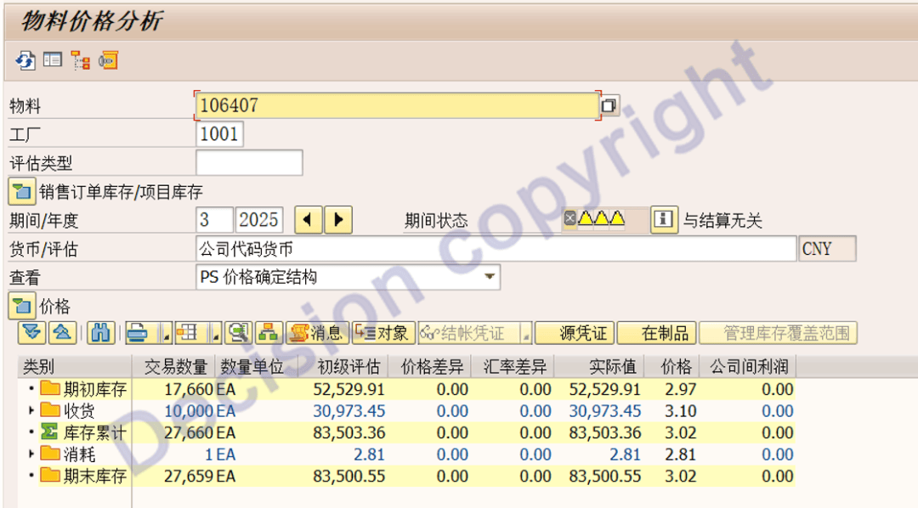
Task: Click the period status information icon
Action: click(x=664, y=220)
